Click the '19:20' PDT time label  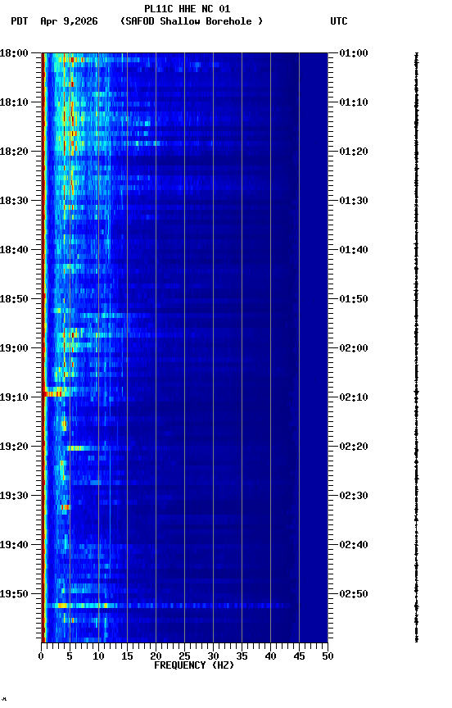[x=14, y=447]
